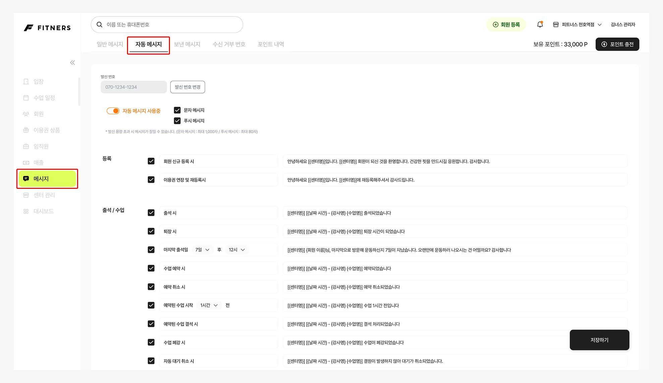
Task: Edit the 자동 대기 취소 시 message text
Action: (455, 361)
